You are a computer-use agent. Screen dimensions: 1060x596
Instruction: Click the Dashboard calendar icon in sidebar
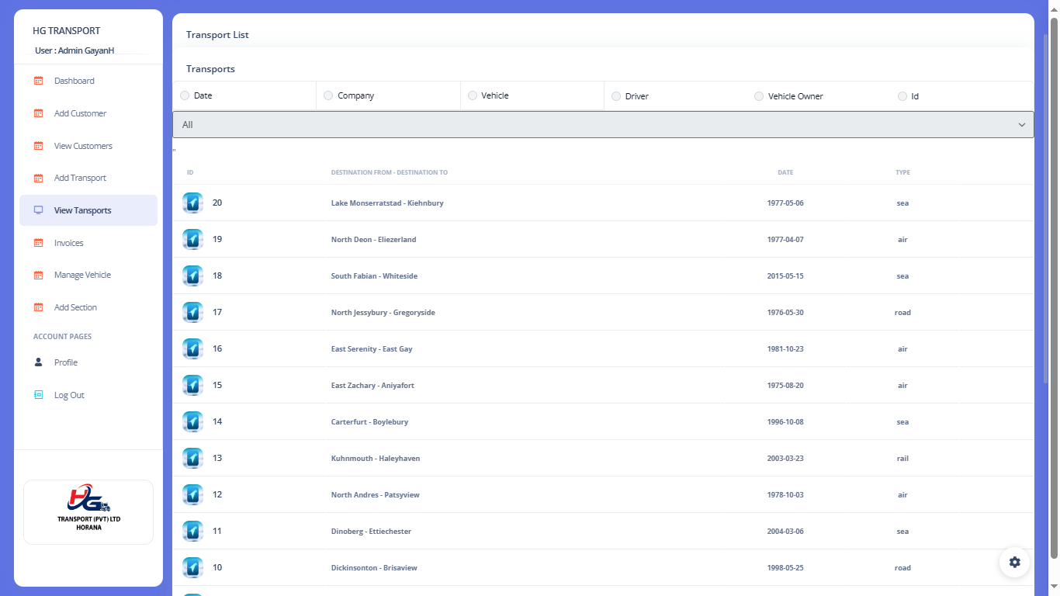38,81
